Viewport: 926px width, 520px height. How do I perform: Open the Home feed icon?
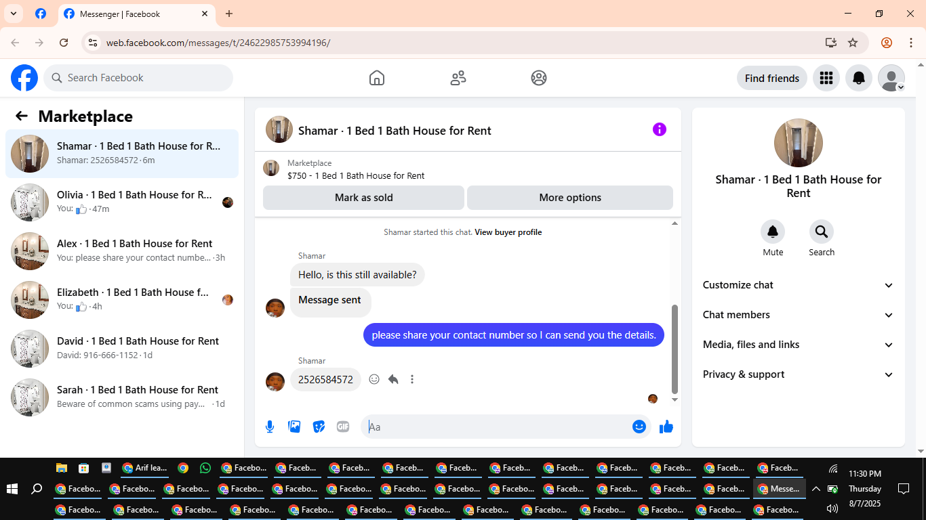[377, 78]
